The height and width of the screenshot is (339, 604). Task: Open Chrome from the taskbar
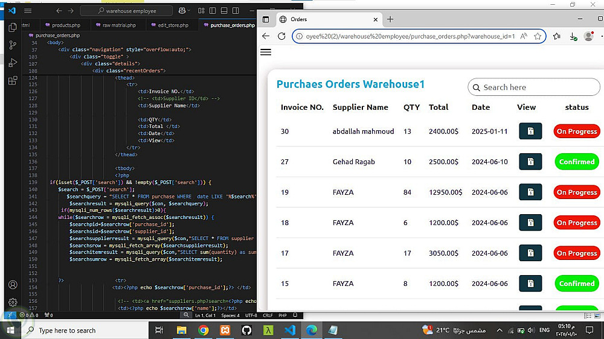point(204,330)
